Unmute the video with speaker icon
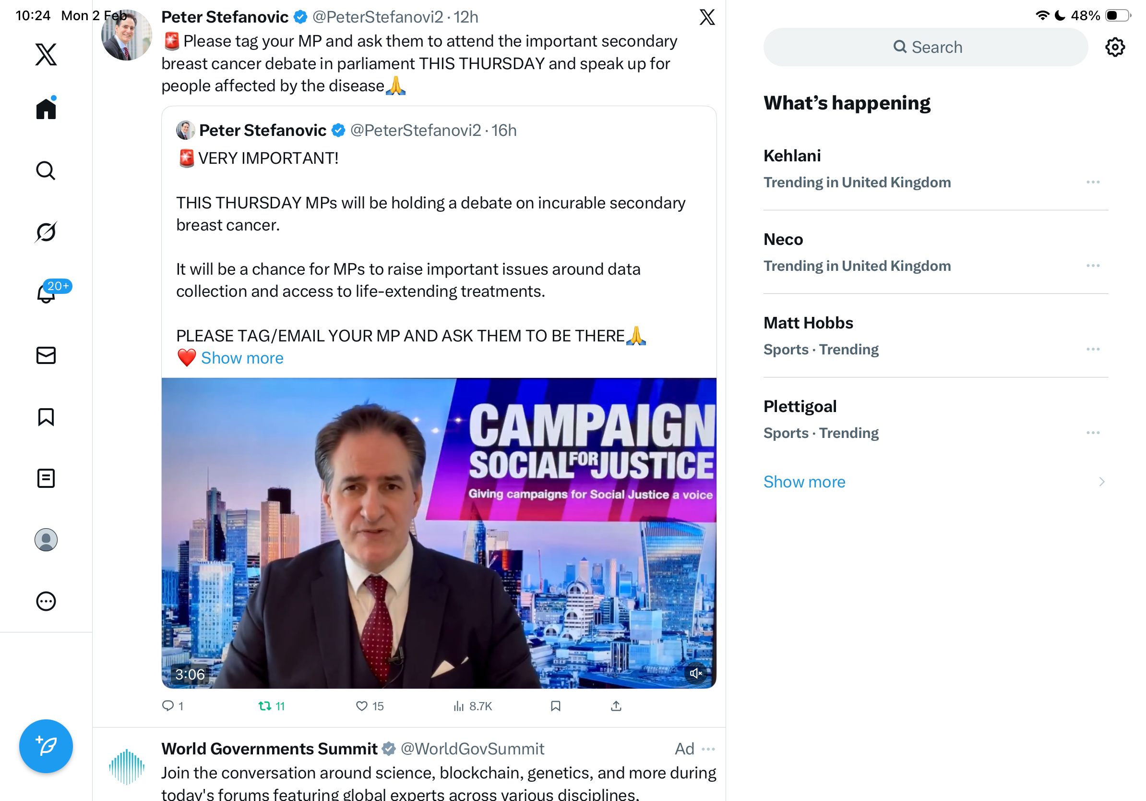This screenshot has width=1146, height=801. (695, 673)
